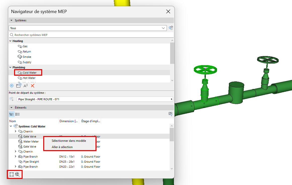Close the Navigateur de système MEP palette
This screenshot has width=292, height=185.
point(168,12)
